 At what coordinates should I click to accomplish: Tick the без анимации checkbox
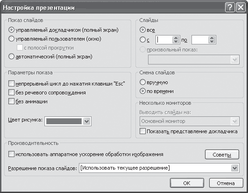[x=11, y=101]
